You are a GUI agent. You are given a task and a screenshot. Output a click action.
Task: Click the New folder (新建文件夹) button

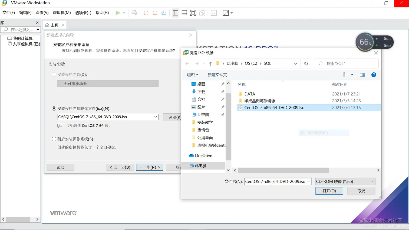[217, 75]
